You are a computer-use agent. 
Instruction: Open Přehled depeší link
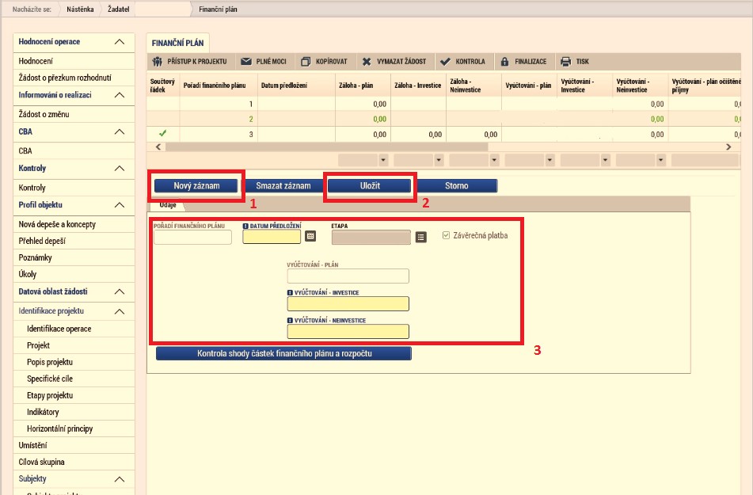coord(74,241)
